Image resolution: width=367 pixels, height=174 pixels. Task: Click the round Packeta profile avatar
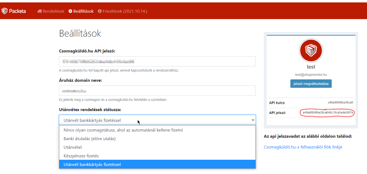311,51
